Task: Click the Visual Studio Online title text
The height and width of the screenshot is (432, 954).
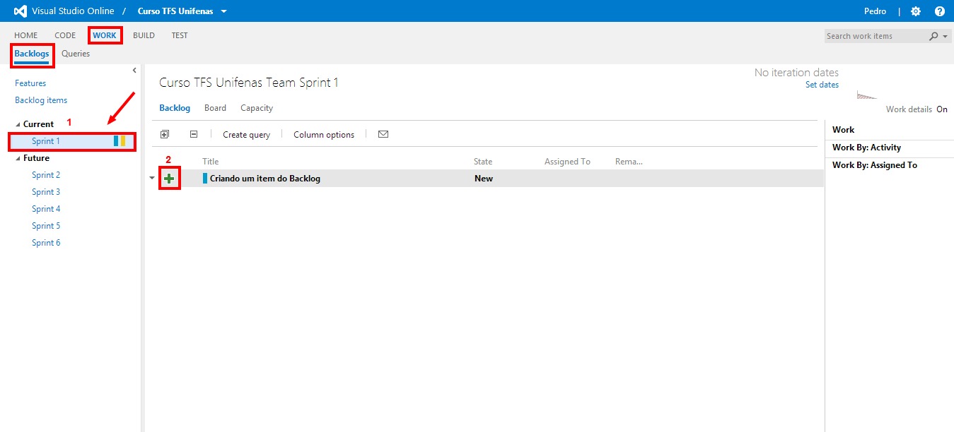Action: [73, 11]
